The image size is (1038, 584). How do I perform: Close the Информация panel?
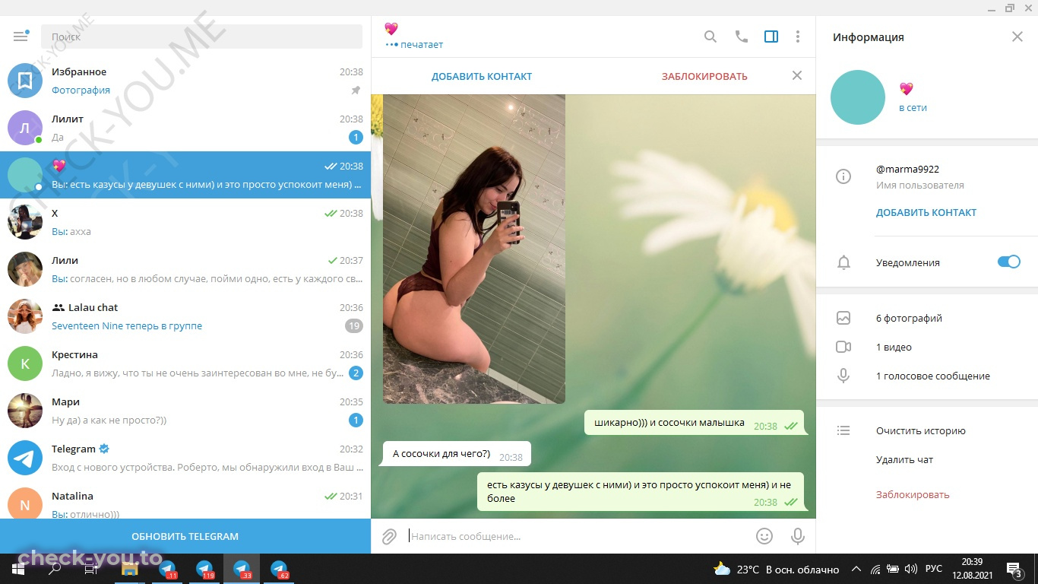1017,36
